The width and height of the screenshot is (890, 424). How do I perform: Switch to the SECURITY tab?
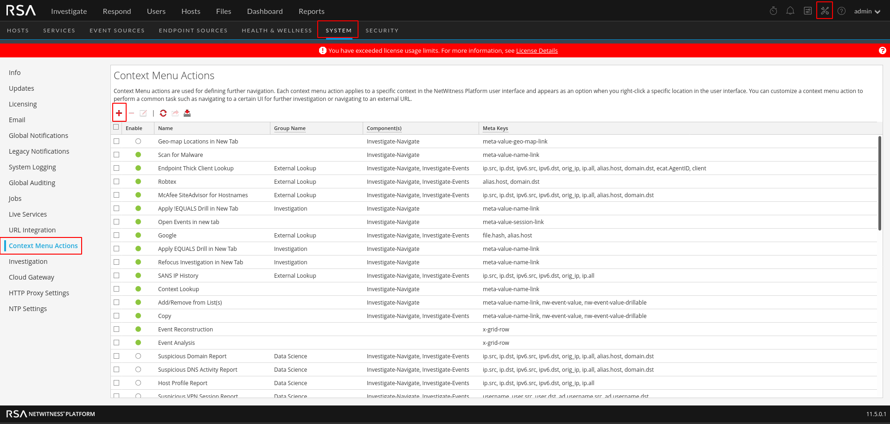382,30
